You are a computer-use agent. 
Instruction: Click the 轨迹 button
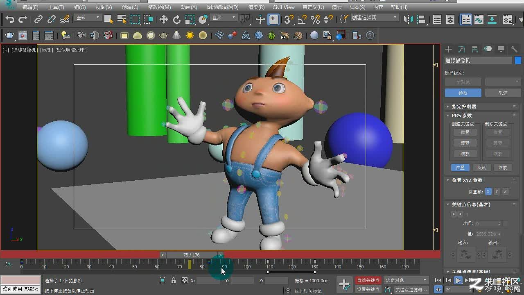(503, 93)
